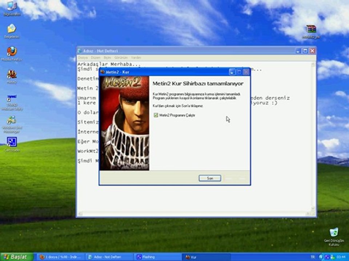The width and height of the screenshot is (349, 261).
Task: Open the Düzen menu in Not Defteri
Action: tap(96, 58)
